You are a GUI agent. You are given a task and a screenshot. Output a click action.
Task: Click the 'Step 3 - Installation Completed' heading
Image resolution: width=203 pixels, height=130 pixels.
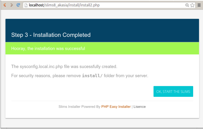point(51,35)
